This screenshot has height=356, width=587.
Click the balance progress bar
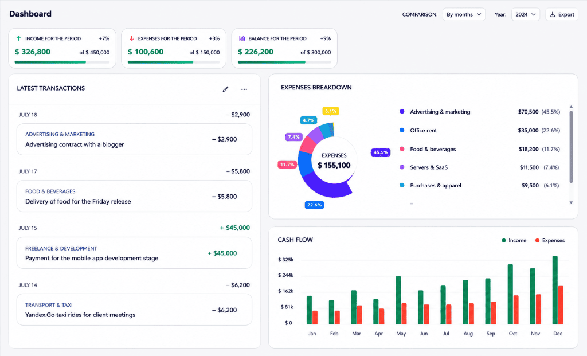tap(284, 62)
